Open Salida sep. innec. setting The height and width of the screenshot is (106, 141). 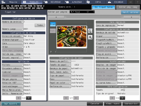[13, 54]
